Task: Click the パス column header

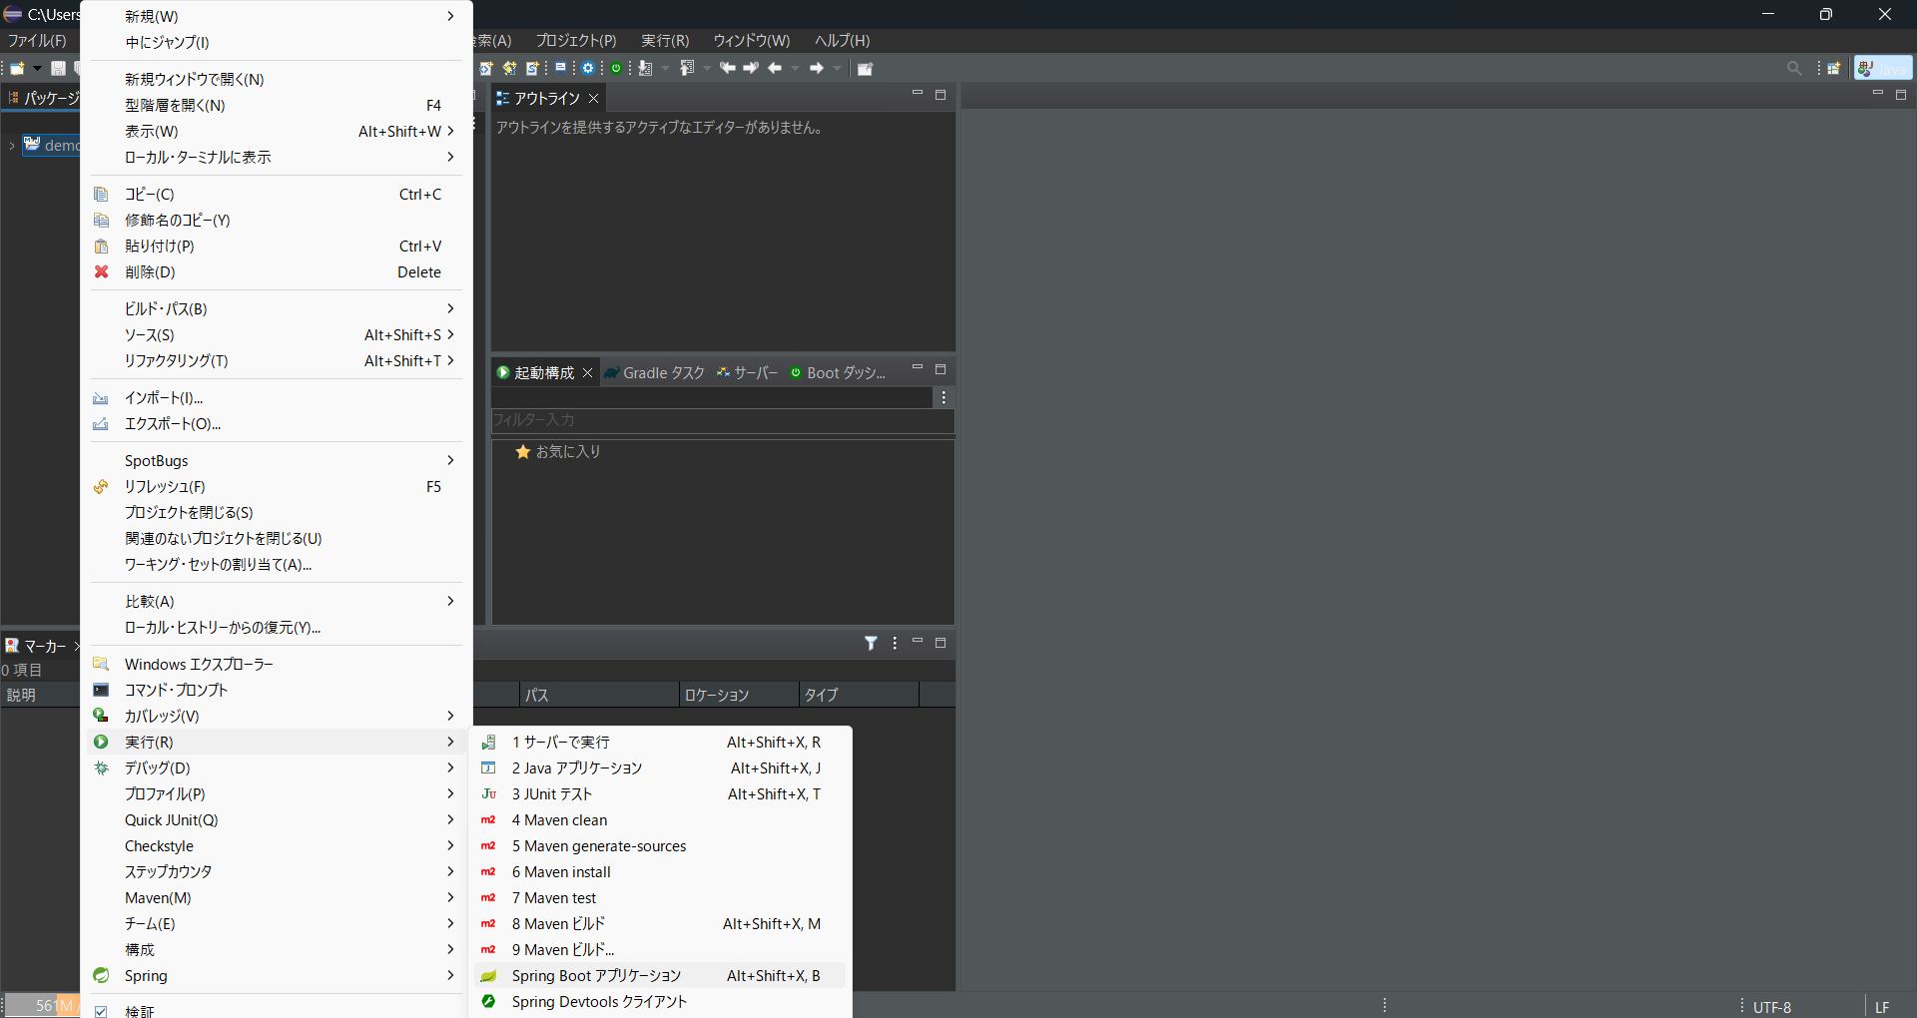Action: (x=599, y=695)
